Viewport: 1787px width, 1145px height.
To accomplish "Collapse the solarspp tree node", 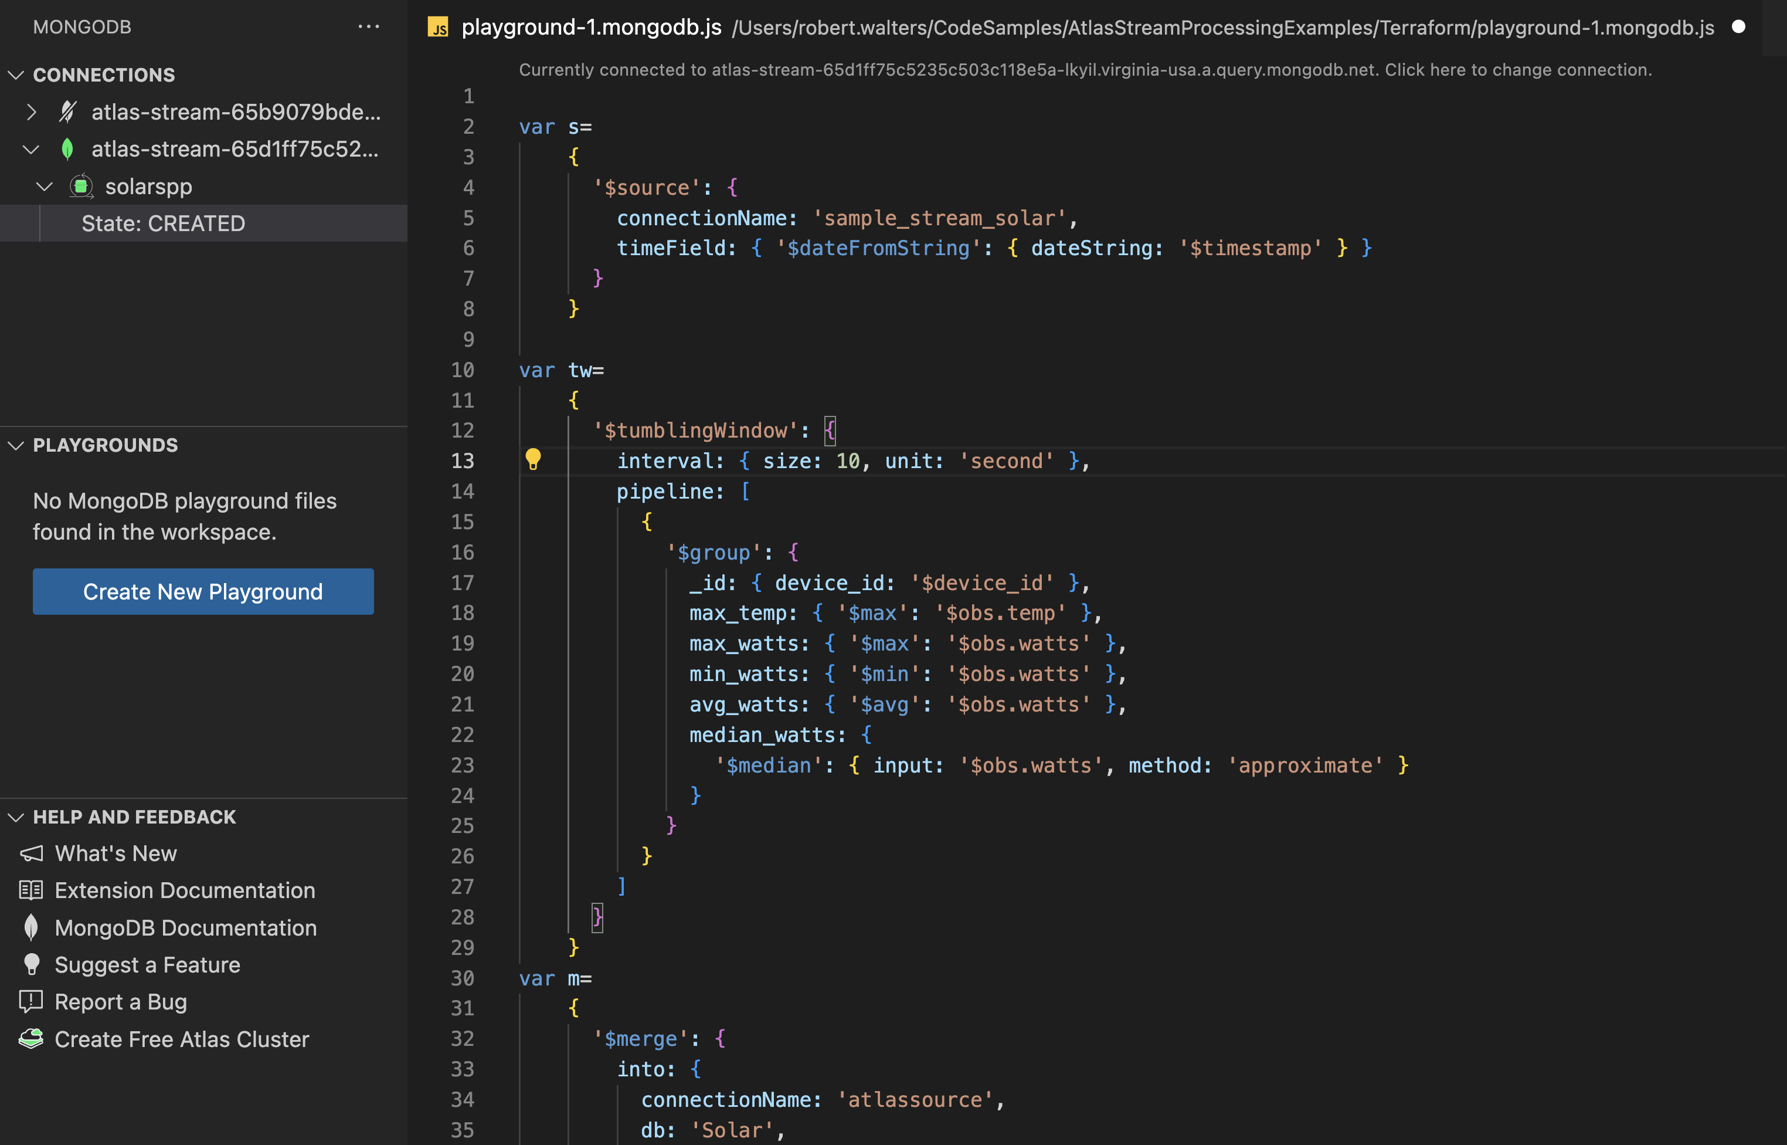I will click(x=45, y=186).
